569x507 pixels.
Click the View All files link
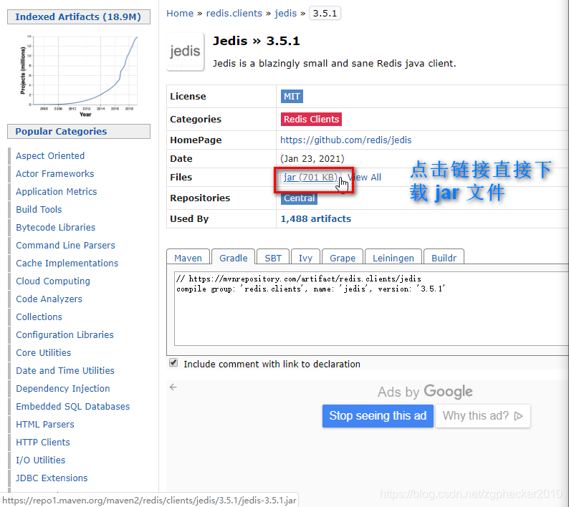pyautogui.click(x=364, y=178)
